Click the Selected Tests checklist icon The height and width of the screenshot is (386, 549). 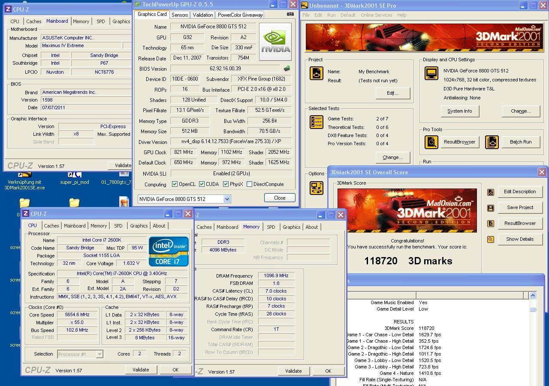click(317, 122)
